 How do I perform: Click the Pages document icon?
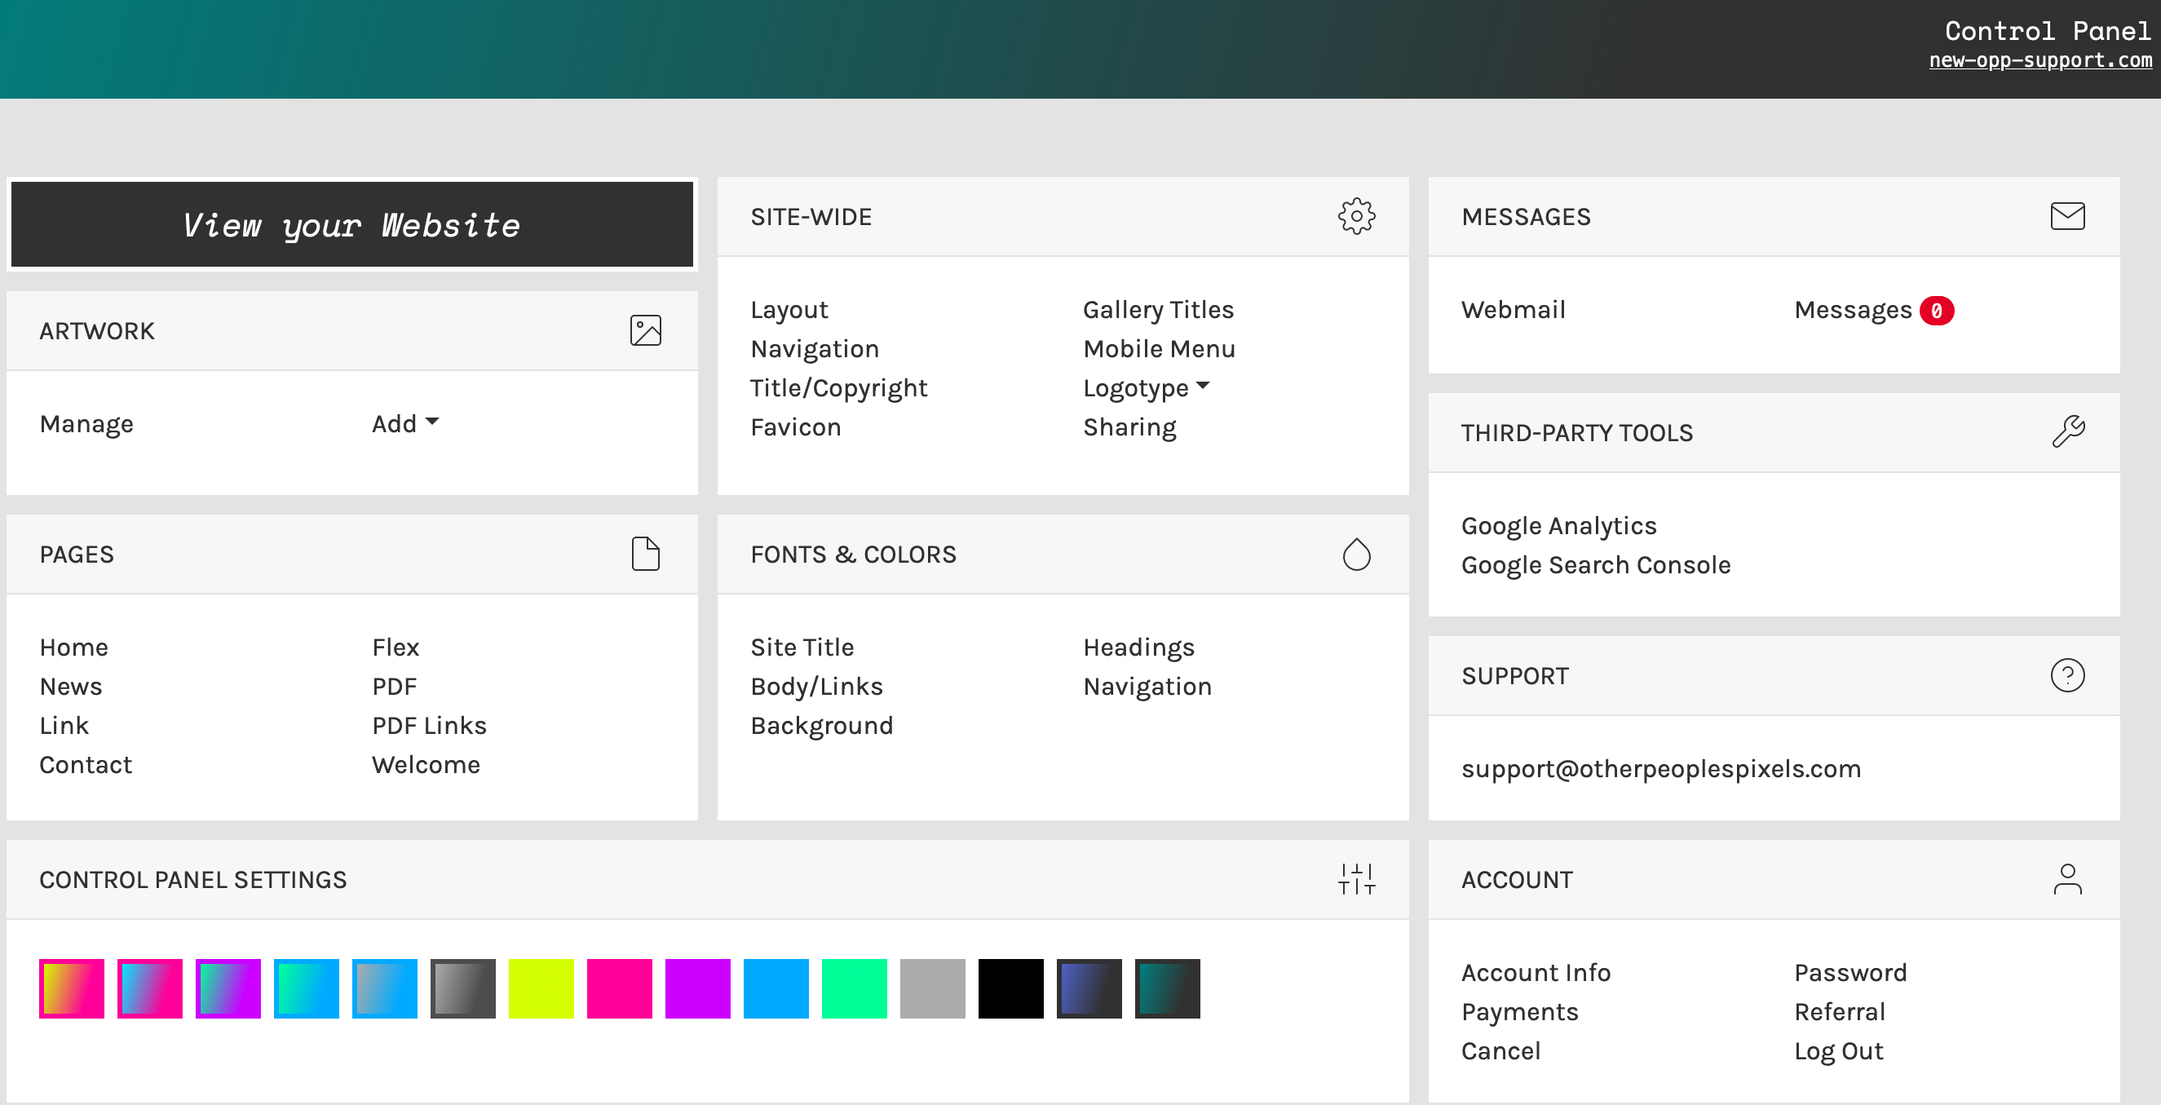[x=645, y=554]
